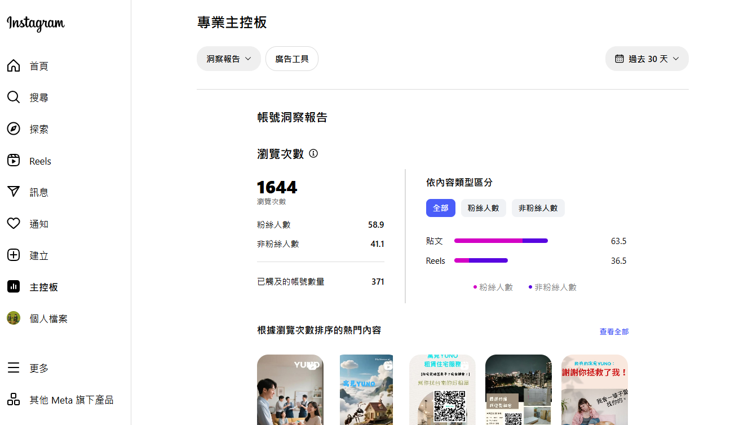Open the Explore (探索) compass icon

point(14,129)
